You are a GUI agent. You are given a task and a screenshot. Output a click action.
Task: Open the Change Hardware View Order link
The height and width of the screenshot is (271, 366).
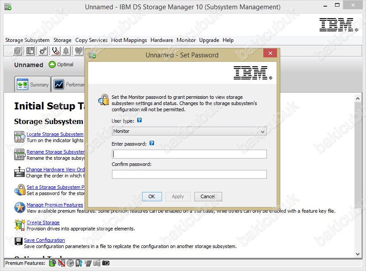pyautogui.click(x=55, y=169)
